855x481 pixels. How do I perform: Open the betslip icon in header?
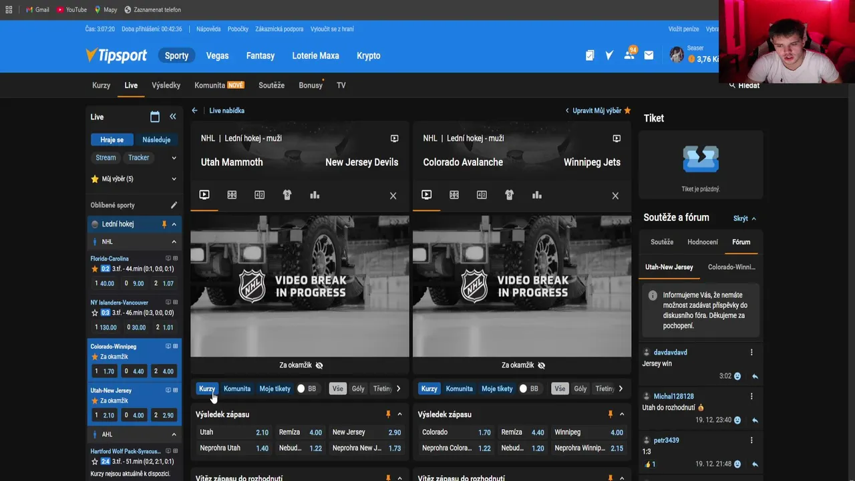pyautogui.click(x=590, y=55)
